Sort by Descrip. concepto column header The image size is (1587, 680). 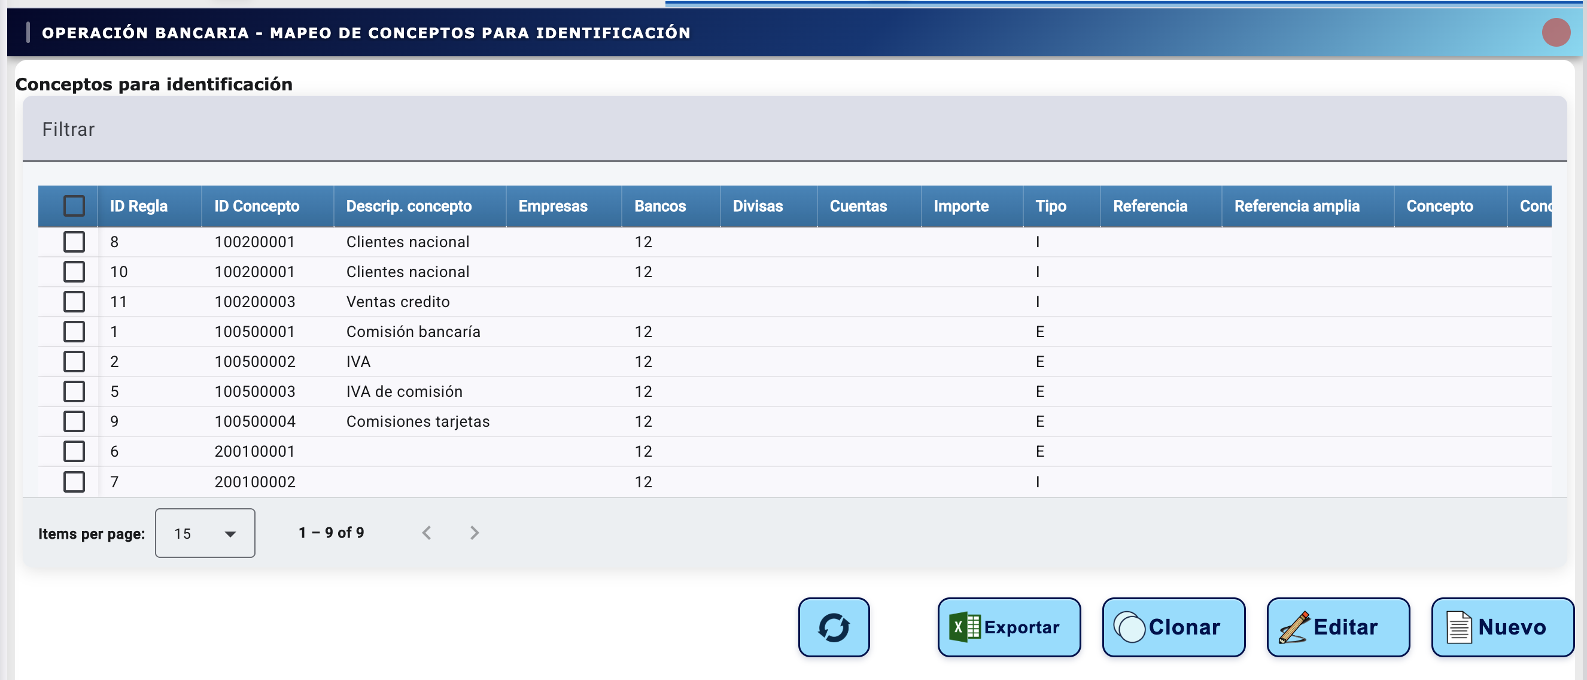coord(409,206)
